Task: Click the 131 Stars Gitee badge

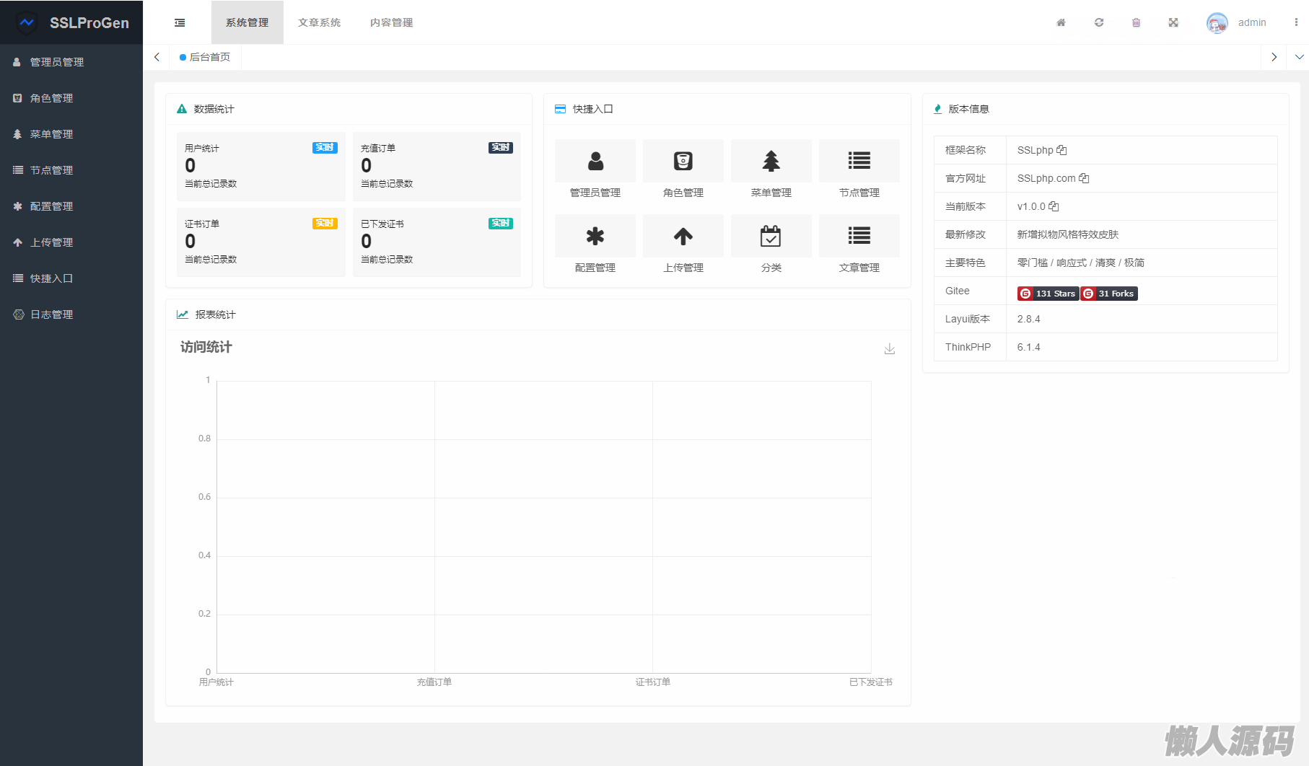Action: click(1048, 294)
